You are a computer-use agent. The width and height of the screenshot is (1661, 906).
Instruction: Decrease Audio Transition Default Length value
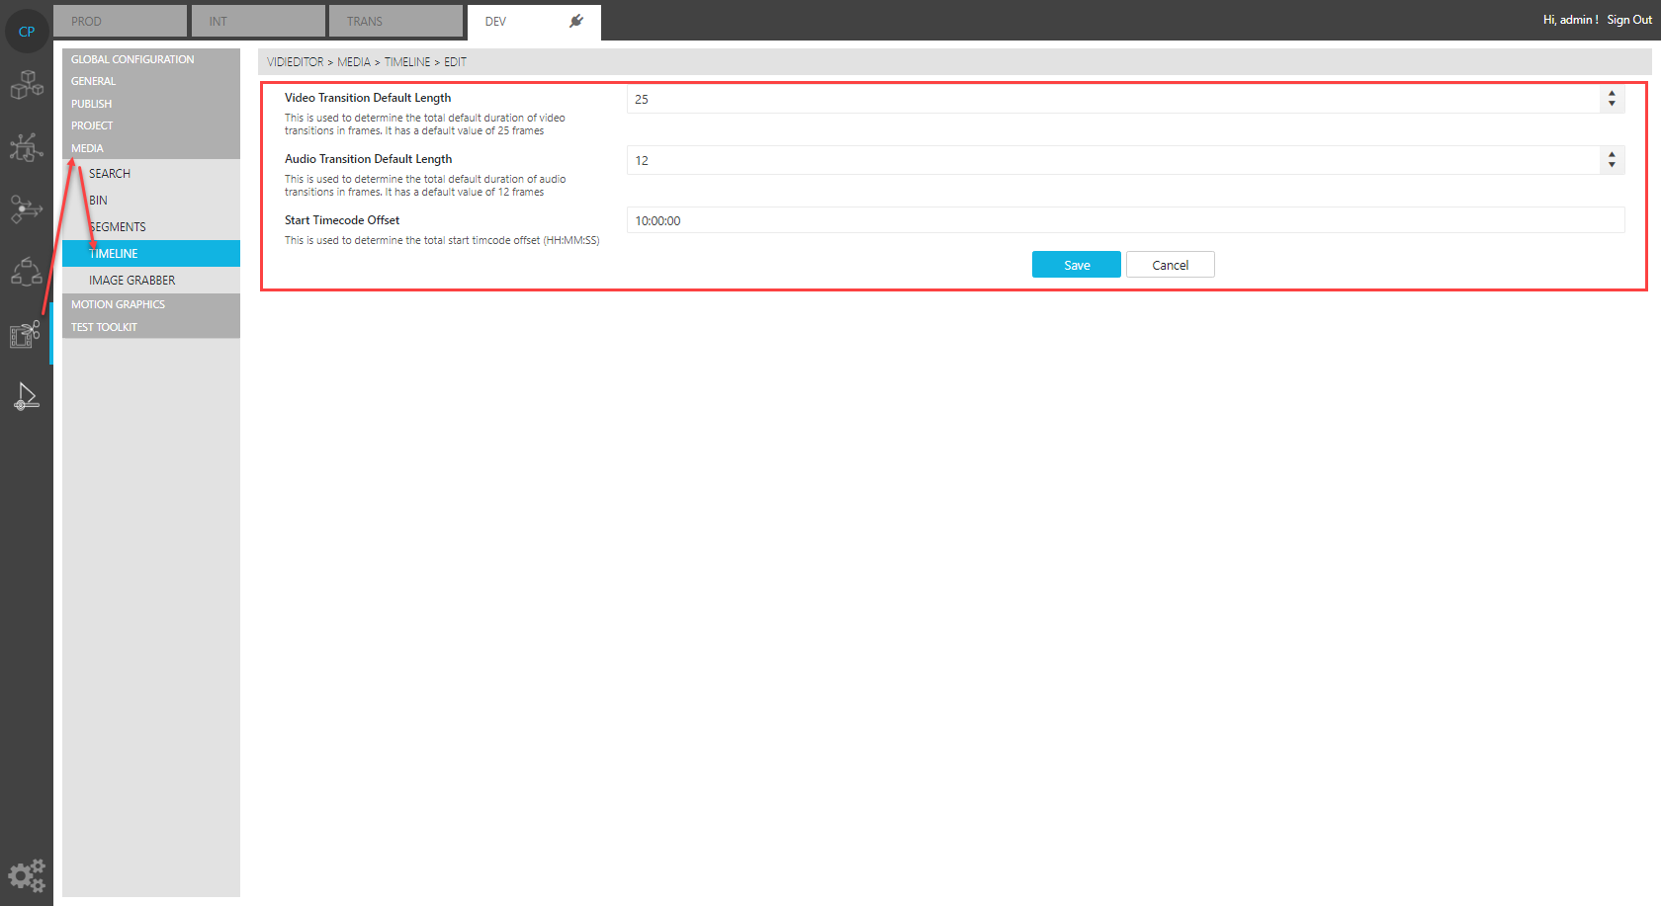pos(1612,165)
